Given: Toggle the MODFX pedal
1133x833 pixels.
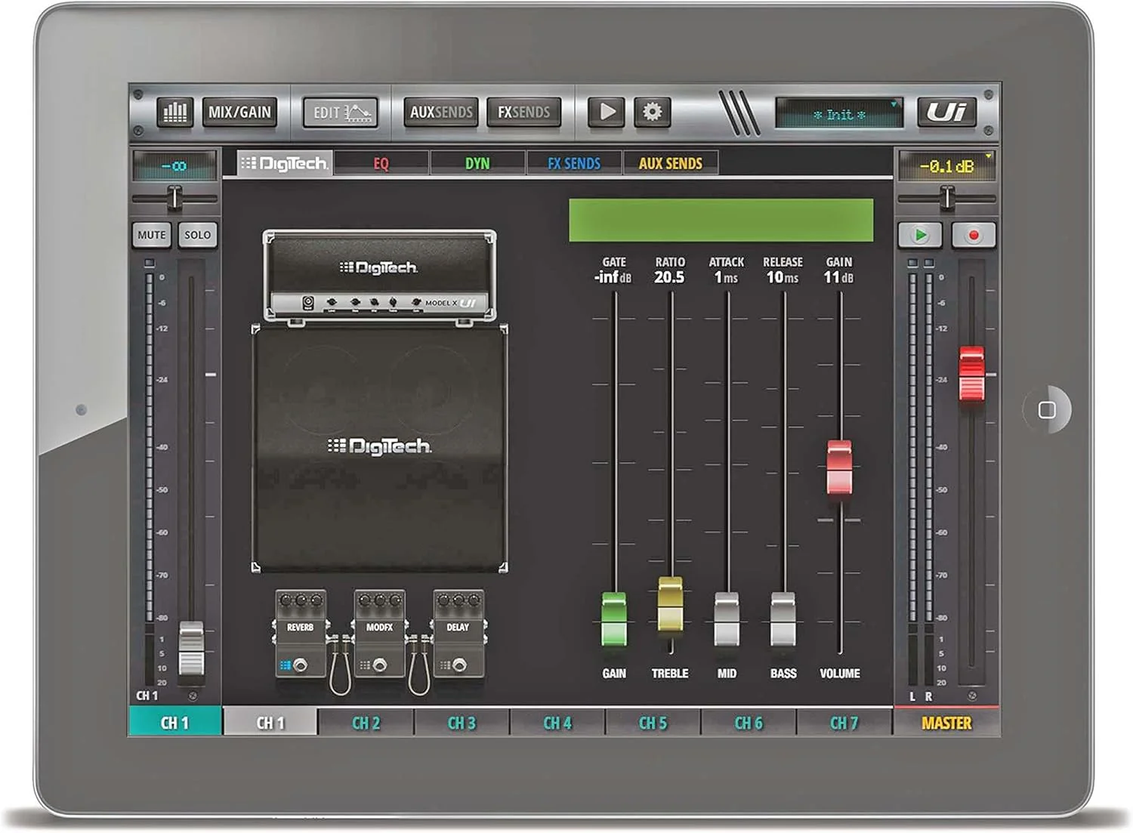Looking at the screenshot, I should [379, 634].
